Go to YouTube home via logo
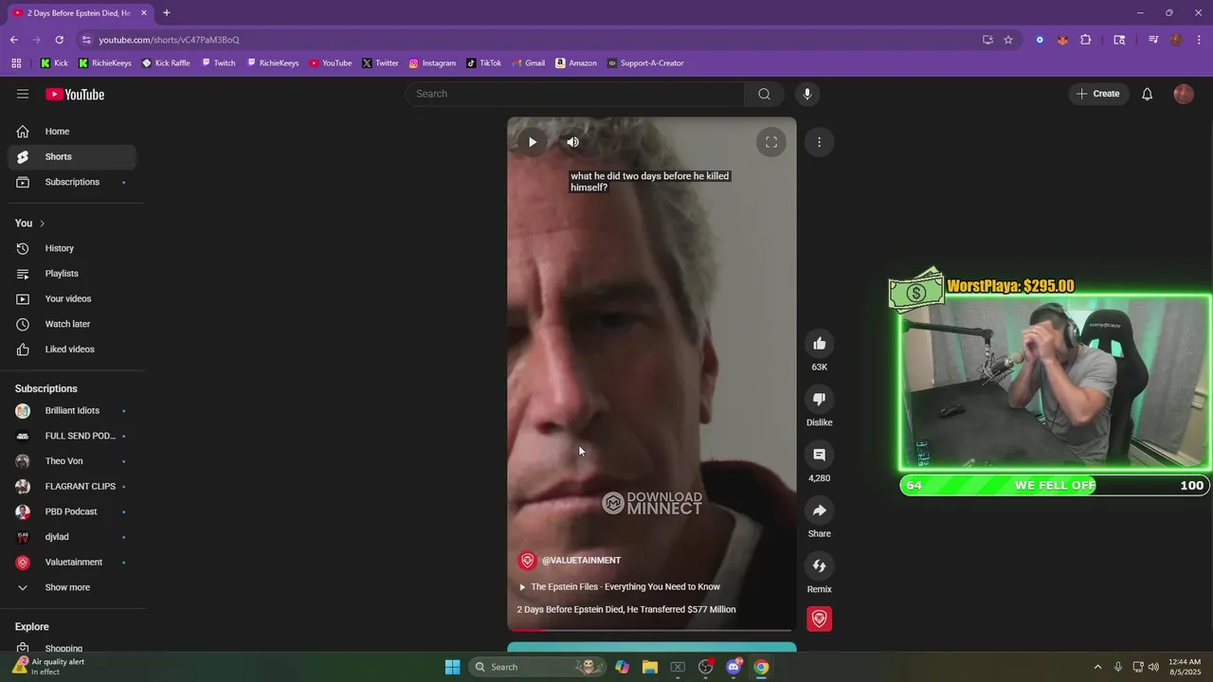The image size is (1213, 682). click(75, 94)
